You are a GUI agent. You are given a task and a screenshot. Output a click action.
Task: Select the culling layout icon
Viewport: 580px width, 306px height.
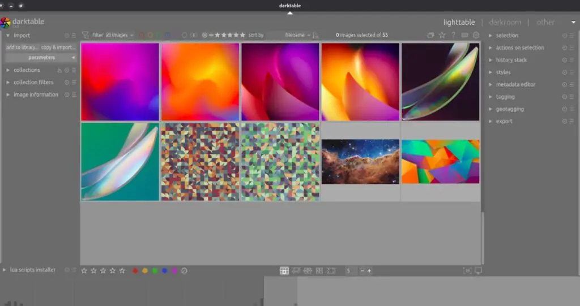pos(308,271)
